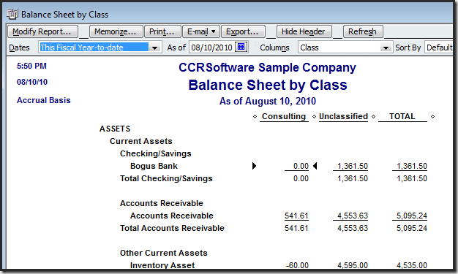Click the Other Current Assets heading

(164, 253)
